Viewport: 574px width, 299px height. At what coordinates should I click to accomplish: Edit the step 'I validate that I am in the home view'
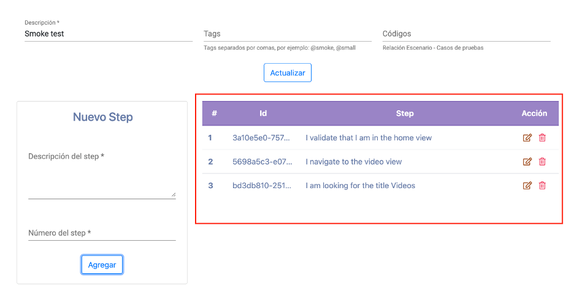point(527,138)
